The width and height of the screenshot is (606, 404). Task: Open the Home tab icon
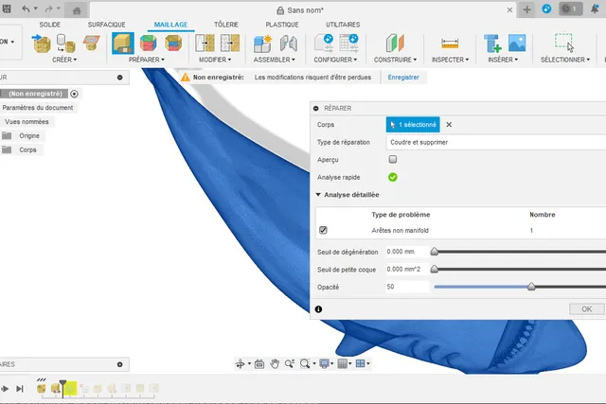(x=77, y=10)
